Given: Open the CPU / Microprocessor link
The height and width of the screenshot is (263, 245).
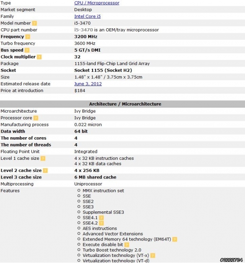Looking at the screenshot, I should coord(97,3).
